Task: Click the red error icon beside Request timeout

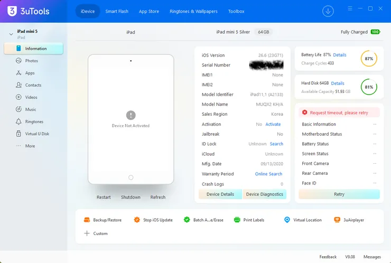Action: point(305,112)
